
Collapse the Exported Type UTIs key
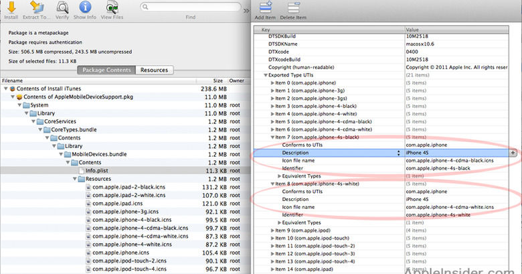coord(266,75)
